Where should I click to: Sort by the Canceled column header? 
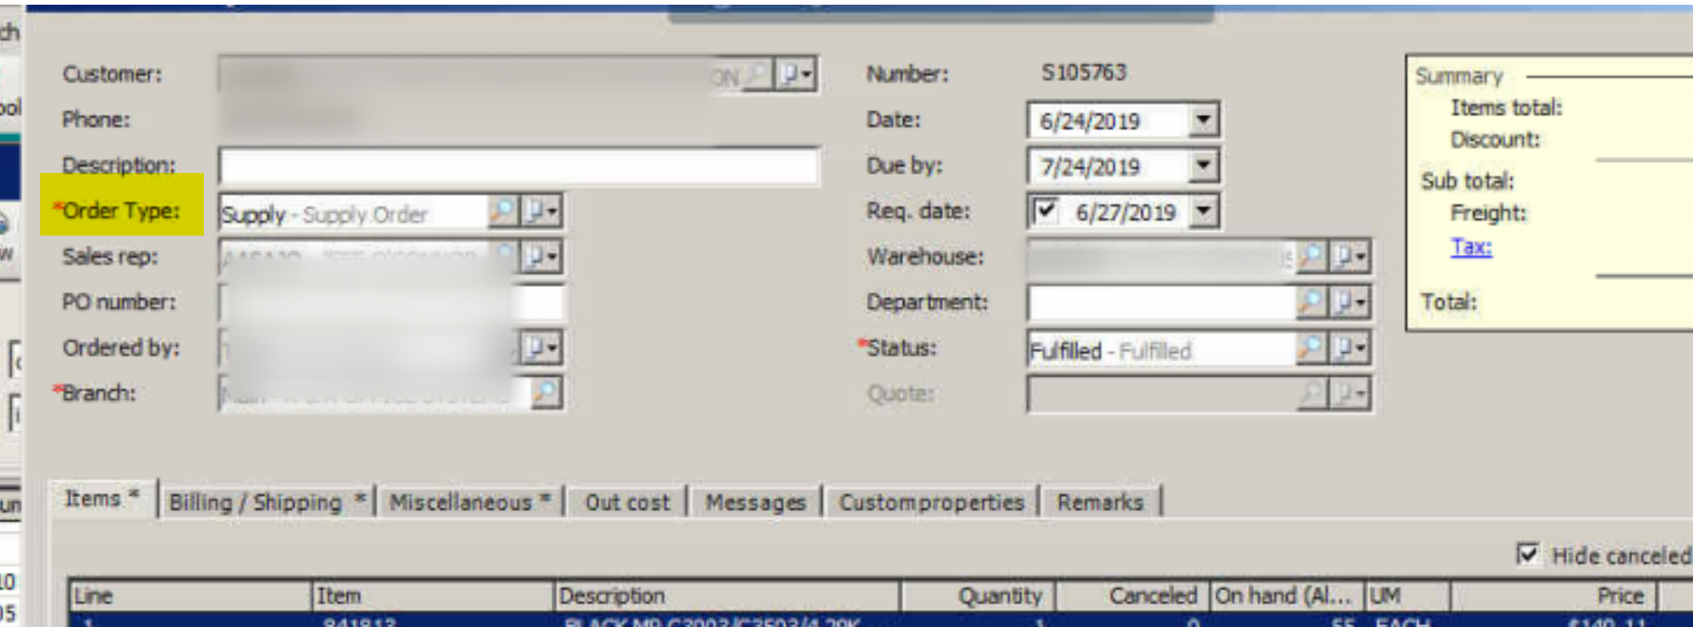[x=1133, y=595]
